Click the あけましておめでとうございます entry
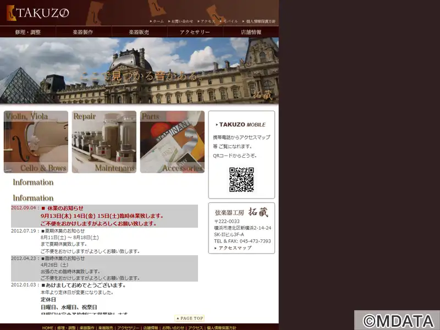The width and height of the screenshot is (440, 330). tap(84, 285)
